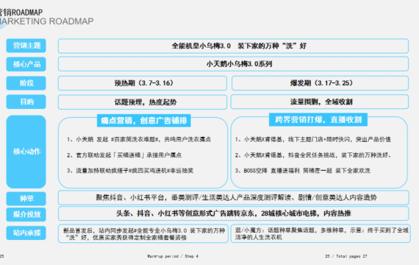Viewport: 419px width, 265px height.
Task: Click the line starting 3、BOSS空降
Action: pyautogui.click(x=303, y=171)
